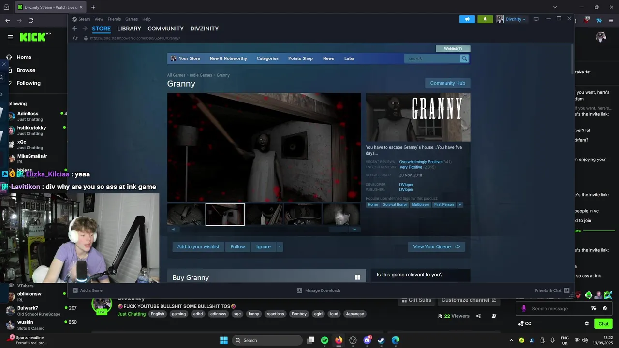Open the emoji picker in Kick chat
The width and height of the screenshot is (619, 348).
[x=605, y=308]
